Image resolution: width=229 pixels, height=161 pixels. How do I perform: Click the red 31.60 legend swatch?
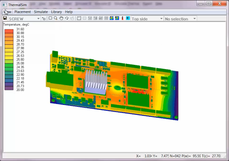pyautogui.click(x=9, y=31)
